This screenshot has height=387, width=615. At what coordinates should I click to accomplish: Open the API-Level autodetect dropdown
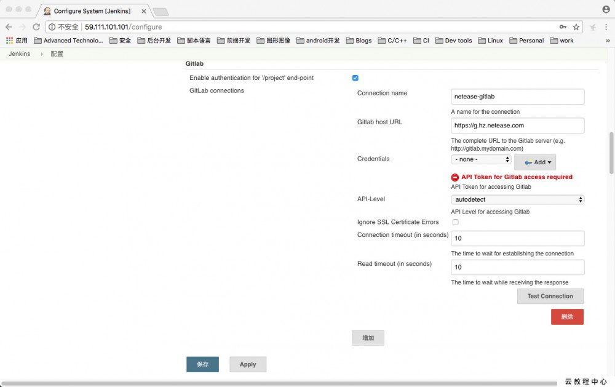point(517,199)
